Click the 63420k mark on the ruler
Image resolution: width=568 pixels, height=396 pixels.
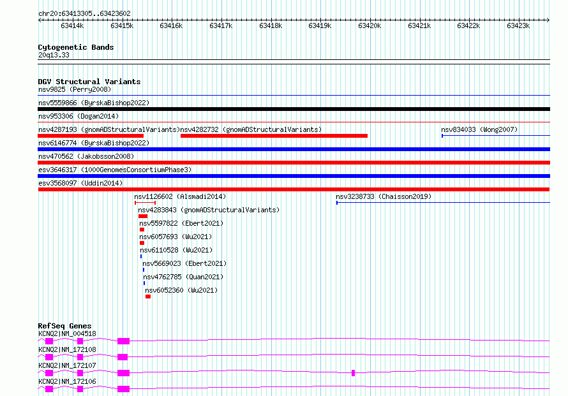[x=369, y=26]
